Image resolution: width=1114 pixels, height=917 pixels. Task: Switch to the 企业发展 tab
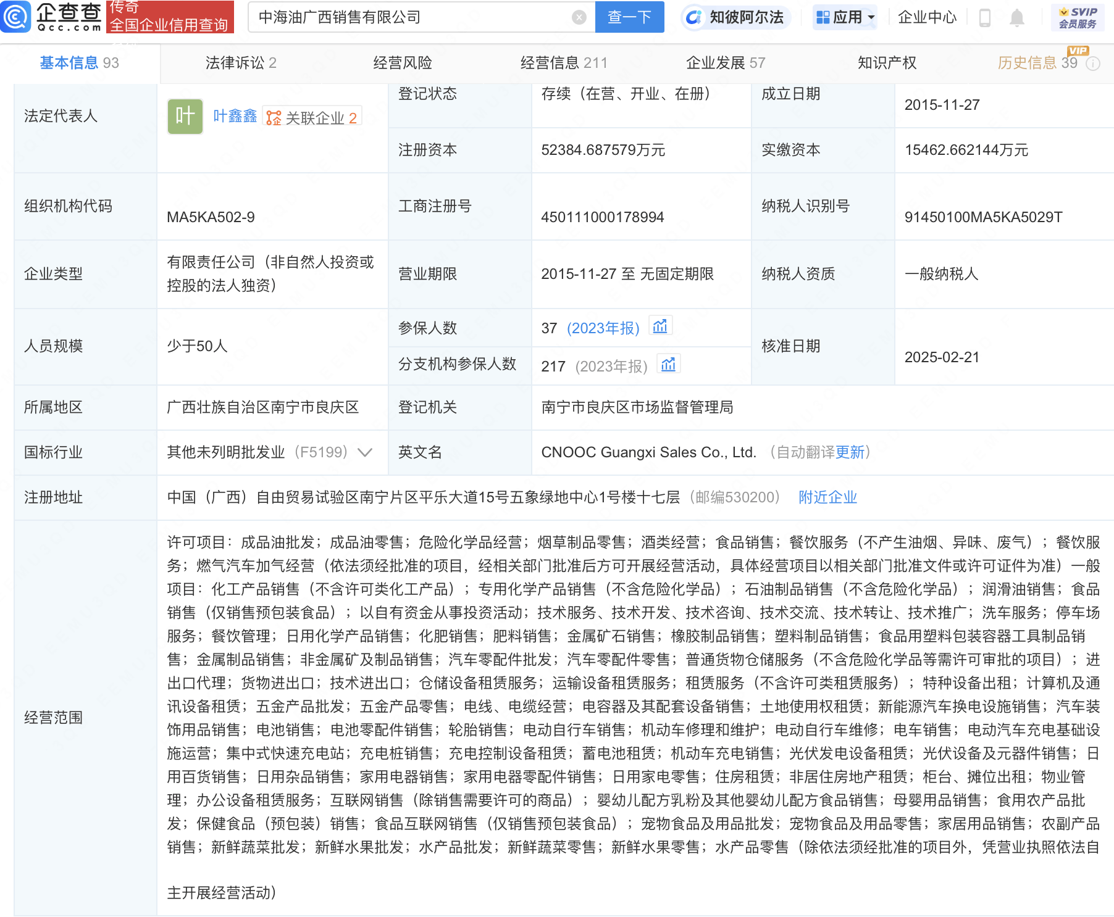tap(726, 63)
